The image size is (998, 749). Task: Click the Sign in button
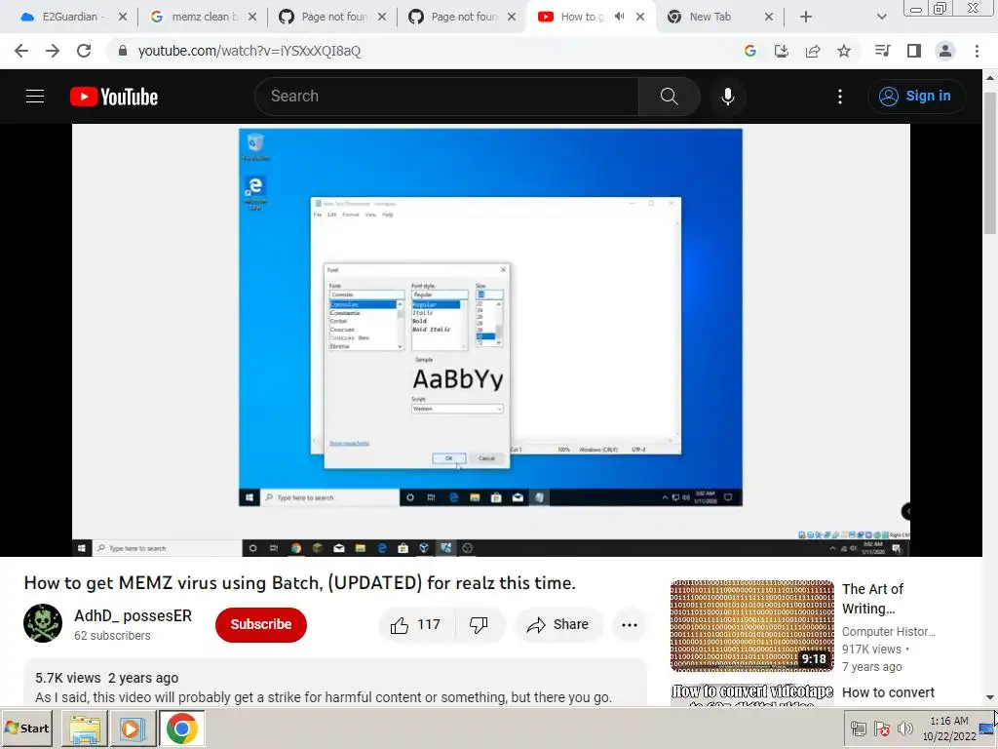[915, 97]
